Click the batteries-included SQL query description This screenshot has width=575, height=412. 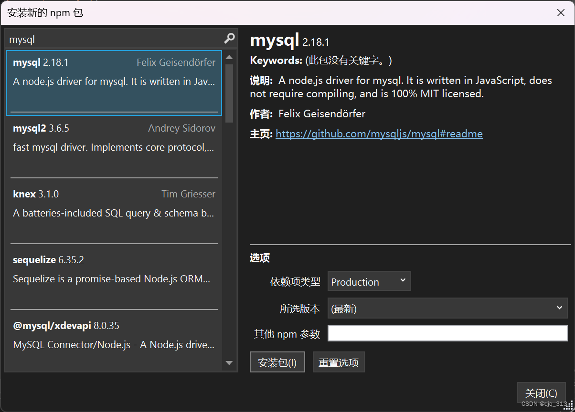point(113,213)
